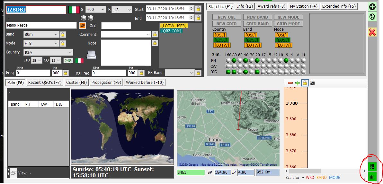Toggle the Start time lock icon
This screenshot has height=184, width=383.
click(x=198, y=9)
